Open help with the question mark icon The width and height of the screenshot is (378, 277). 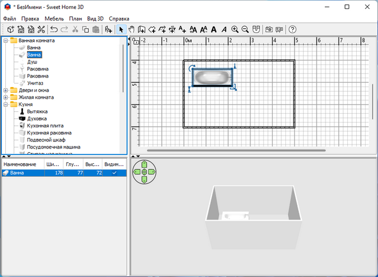[x=292, y=29]
